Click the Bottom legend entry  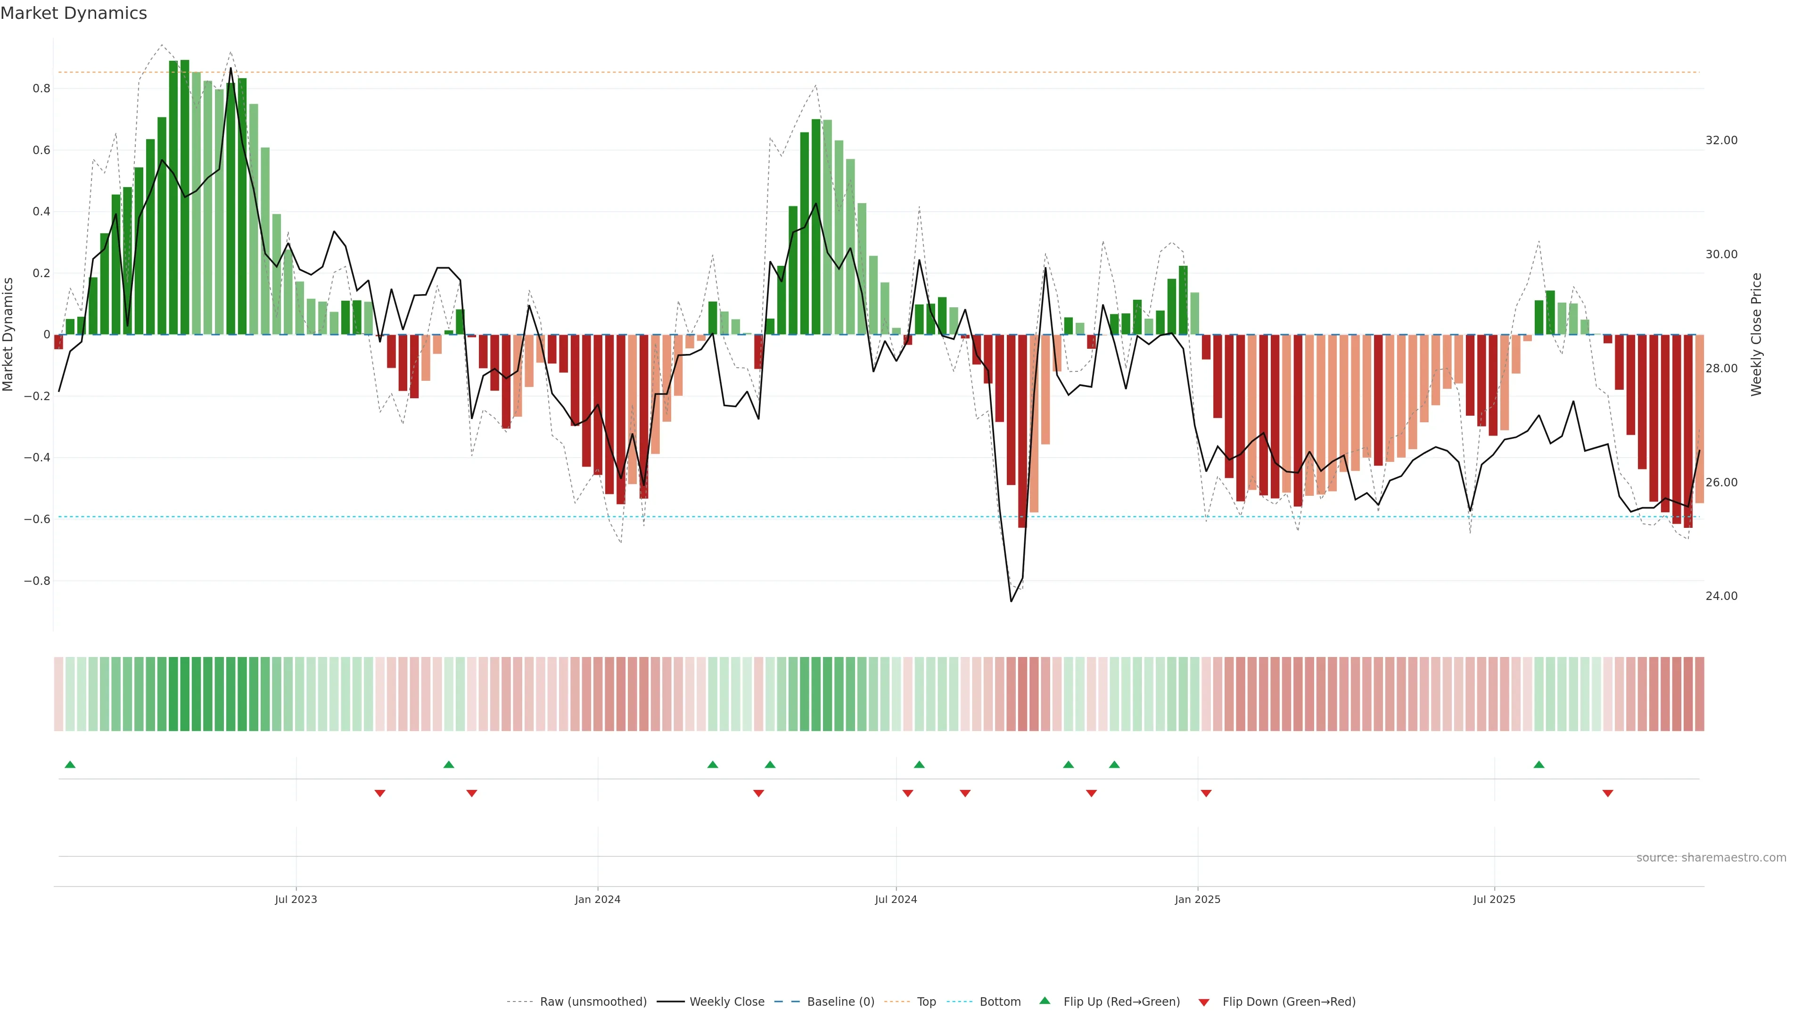(x=1000, y=1002)
